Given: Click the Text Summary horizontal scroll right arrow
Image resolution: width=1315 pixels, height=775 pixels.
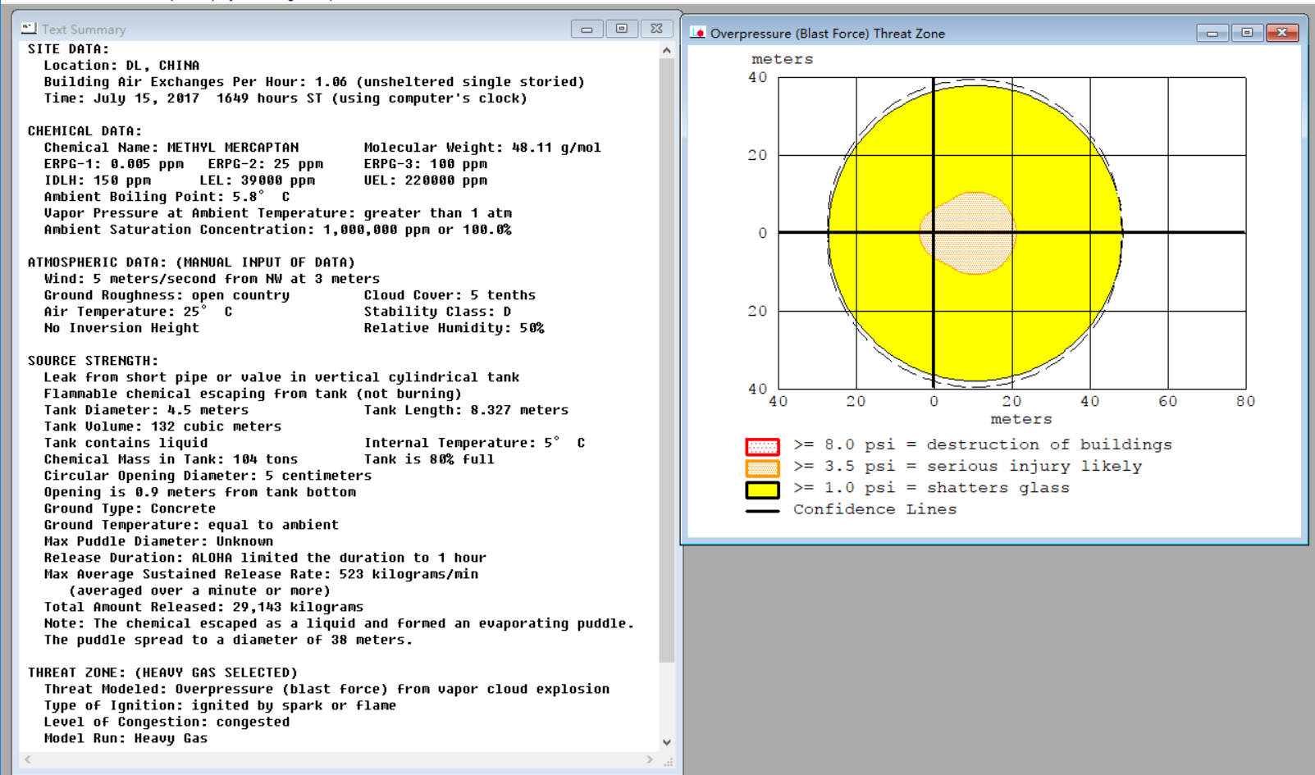Looking at the screenshot, I should tap(650, 759).
